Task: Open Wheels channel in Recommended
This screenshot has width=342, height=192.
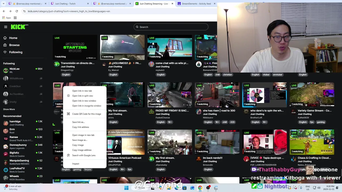Action: click(x=23, y=178)
